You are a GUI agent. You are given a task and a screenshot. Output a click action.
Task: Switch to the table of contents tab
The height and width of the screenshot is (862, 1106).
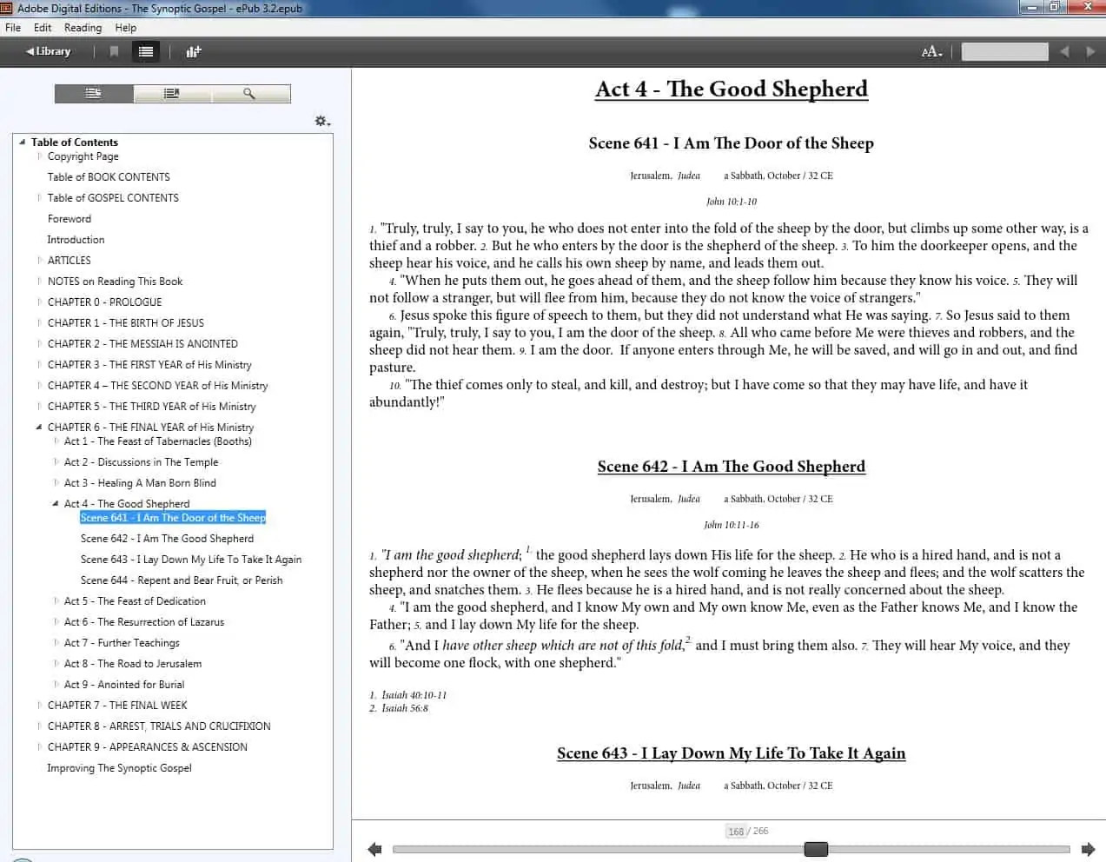click(94, 93)
